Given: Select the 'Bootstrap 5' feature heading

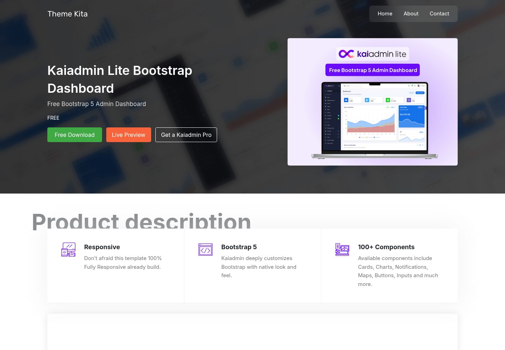Looking at the screenshot, I should click(239, 247).
